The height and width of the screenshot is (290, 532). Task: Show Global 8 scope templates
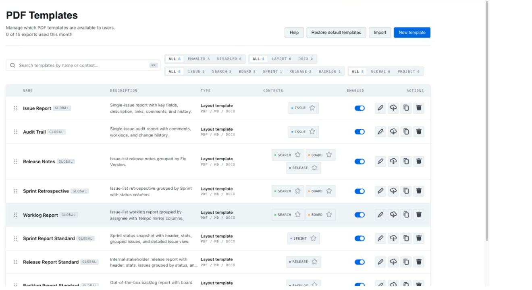click(380, 71)
